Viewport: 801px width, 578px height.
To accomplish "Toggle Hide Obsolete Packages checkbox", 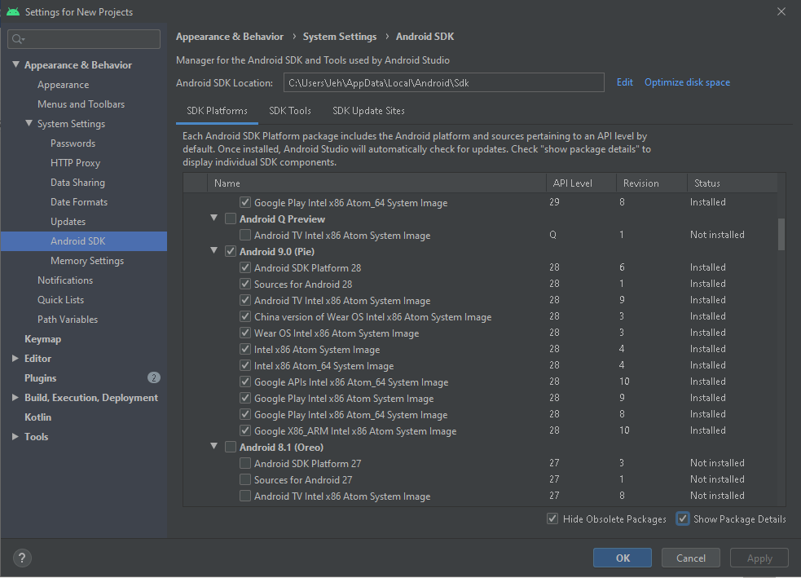I will coord(552,518).
